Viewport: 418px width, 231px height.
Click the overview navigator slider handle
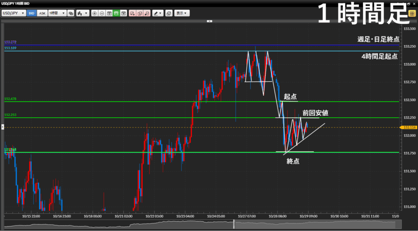tap(234, 224)
